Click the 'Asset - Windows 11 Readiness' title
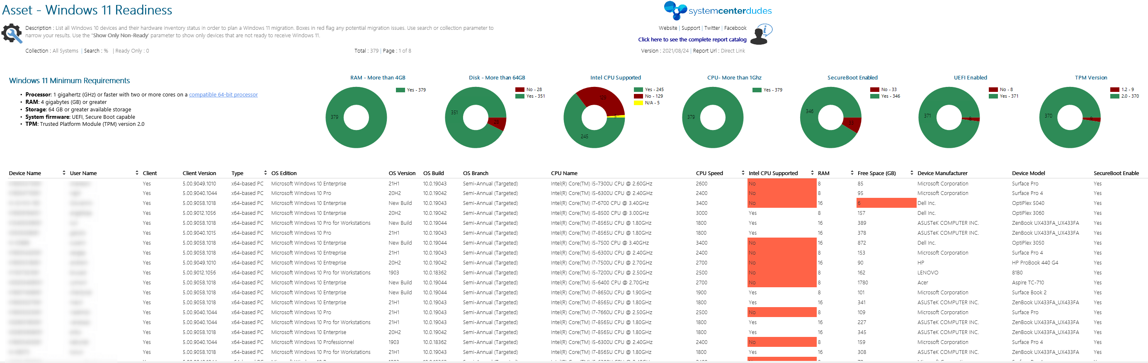 [x=87, y=10]
